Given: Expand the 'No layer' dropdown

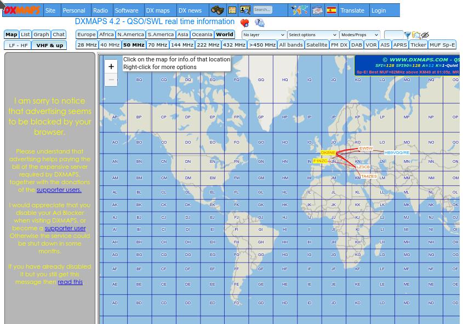Looking at the screenshot, I should click(264, 35).
